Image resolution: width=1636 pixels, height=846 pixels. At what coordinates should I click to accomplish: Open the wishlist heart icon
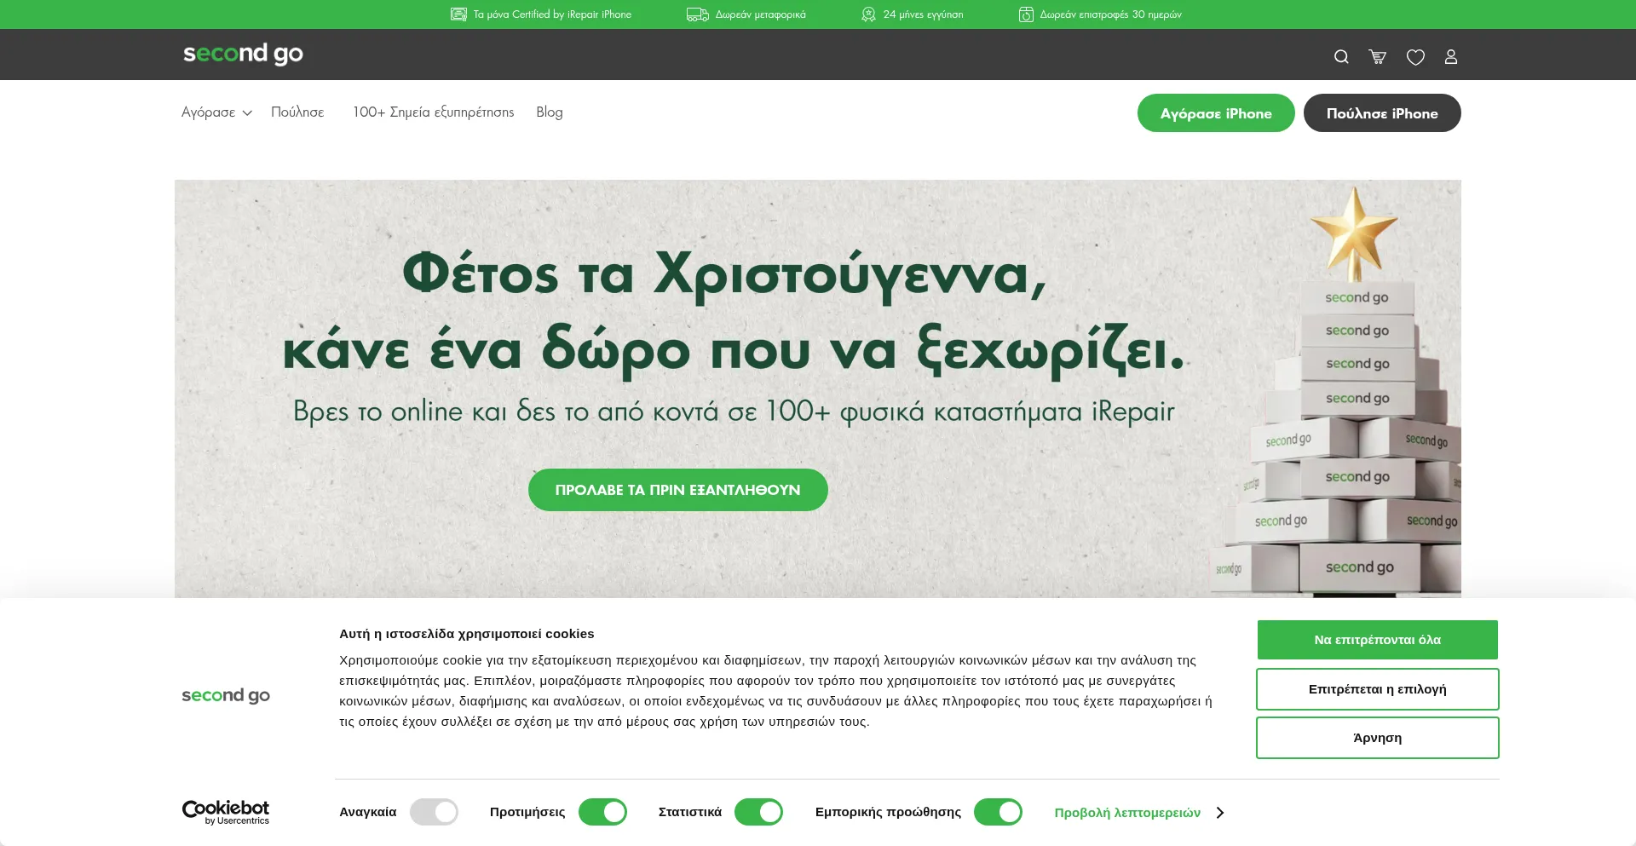(x=1415, y=55)
